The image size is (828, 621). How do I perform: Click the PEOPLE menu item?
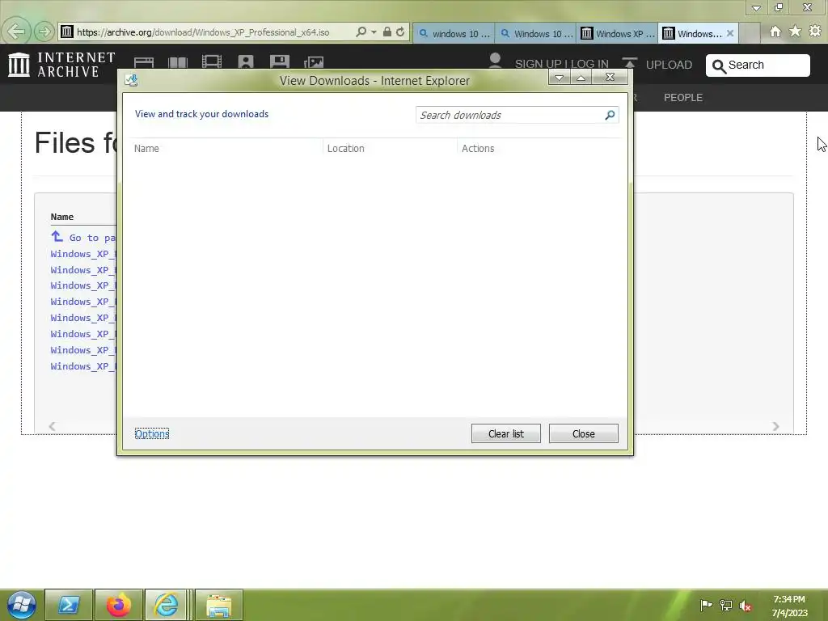pyautogui.click(x=682, y=97)
